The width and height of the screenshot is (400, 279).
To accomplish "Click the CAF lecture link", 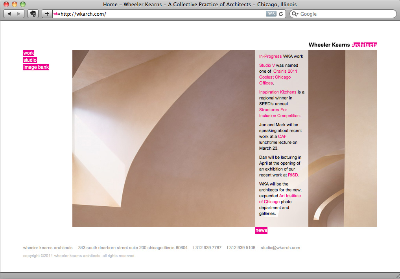I will [x=282, y=136].
